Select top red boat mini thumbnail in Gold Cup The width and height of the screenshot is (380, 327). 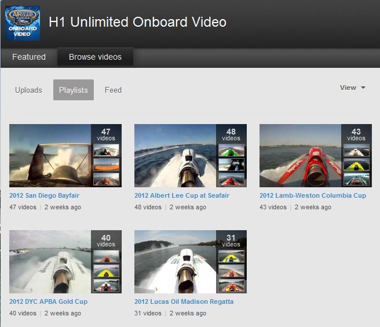coord(107,256)
